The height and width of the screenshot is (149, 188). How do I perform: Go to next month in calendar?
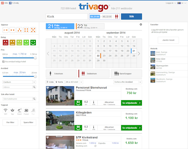point(139,53)
